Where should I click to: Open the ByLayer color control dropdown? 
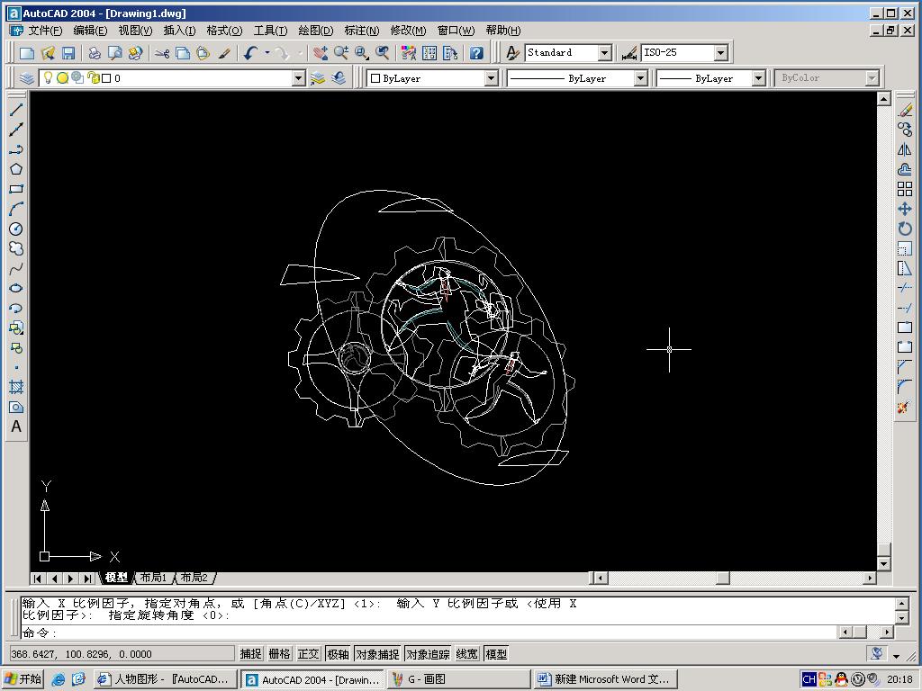pyautogui.click(x=492, y=78)
